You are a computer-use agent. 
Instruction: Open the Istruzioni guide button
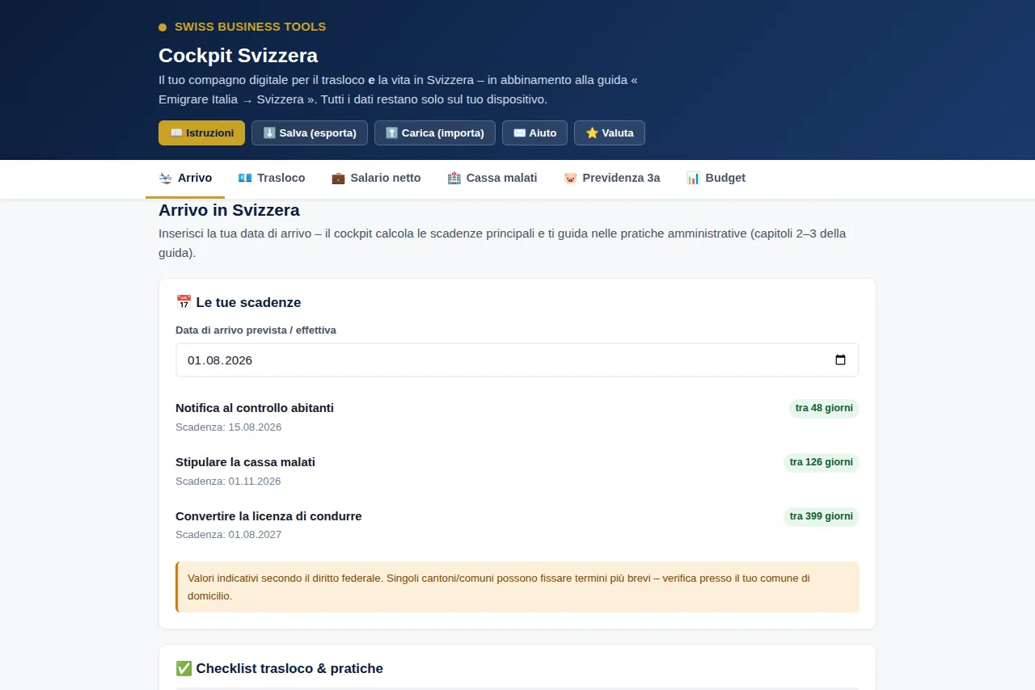coord(201,133)
